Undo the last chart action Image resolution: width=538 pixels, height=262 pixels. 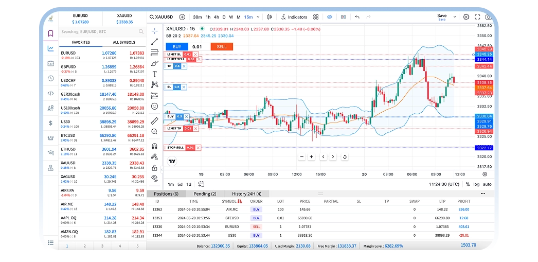coord(357,17)
